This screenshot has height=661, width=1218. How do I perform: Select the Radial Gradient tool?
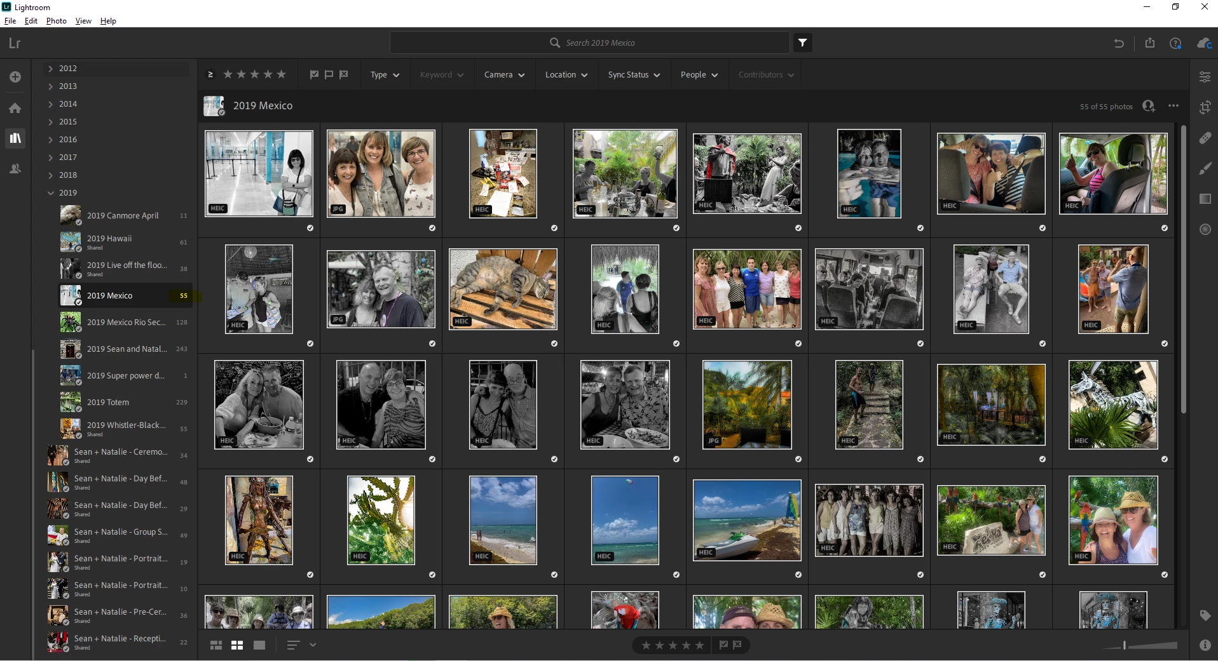tap(1205, 229)
